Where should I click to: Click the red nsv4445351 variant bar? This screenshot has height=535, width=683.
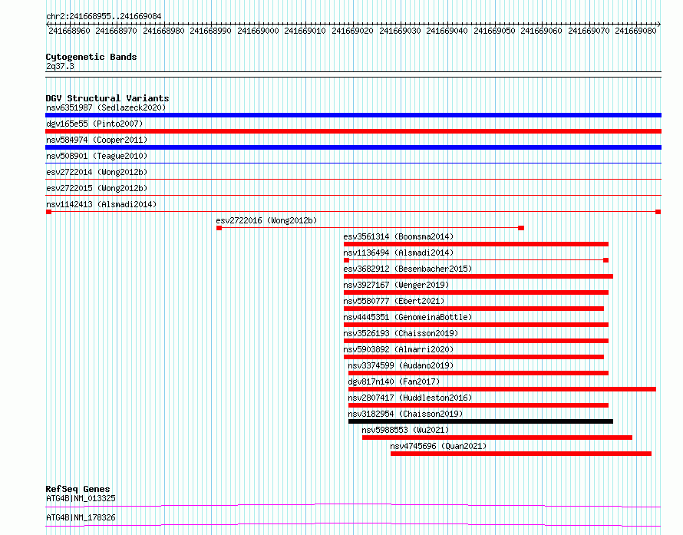coord(476,325)
